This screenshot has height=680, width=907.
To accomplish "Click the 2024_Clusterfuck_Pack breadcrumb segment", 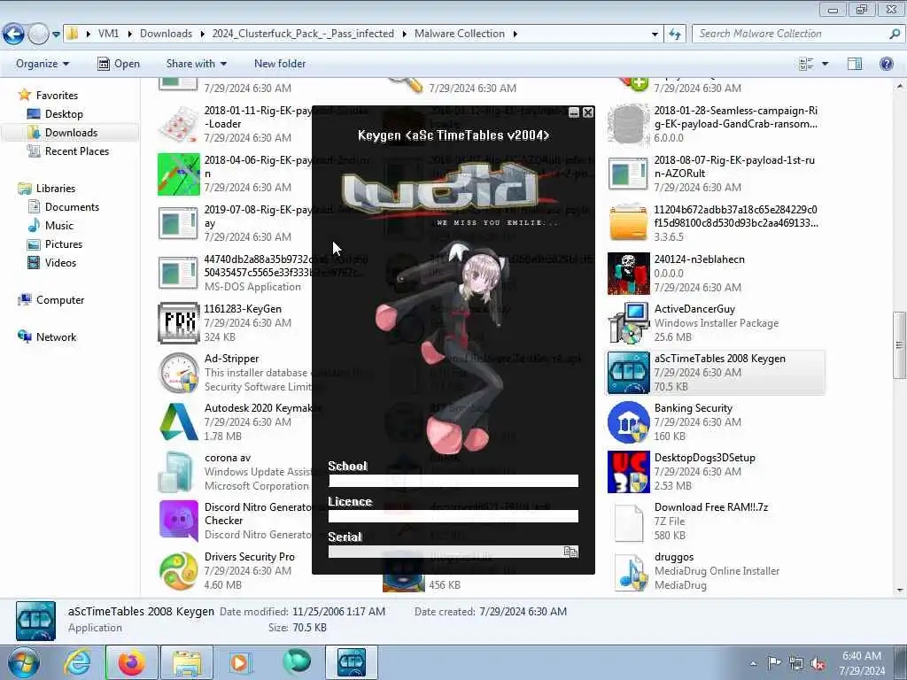I will click(303, 34).
